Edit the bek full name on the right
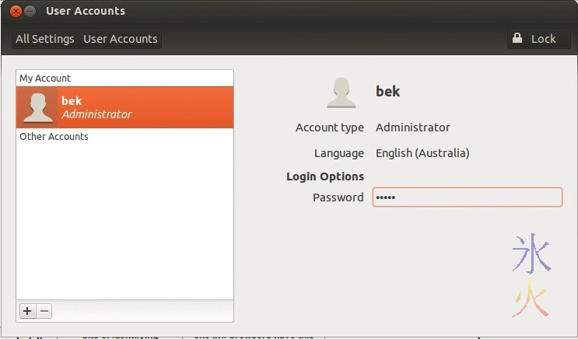 [x=387, y=92]
